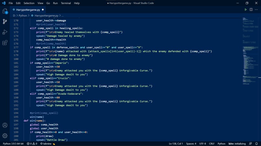Screen dimensions: 261x146
Task: Change indentation via Spaces: 4
Action: point(191,144)
